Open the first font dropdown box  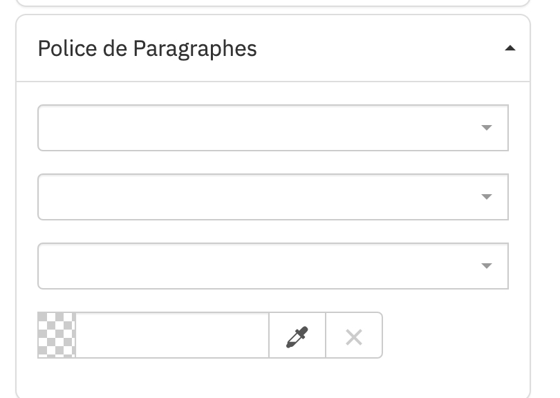272,128
